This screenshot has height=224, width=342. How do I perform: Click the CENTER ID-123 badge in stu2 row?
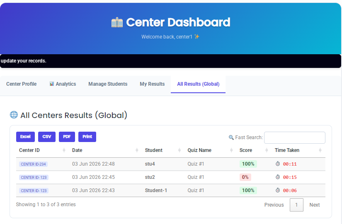pos(34,177)
